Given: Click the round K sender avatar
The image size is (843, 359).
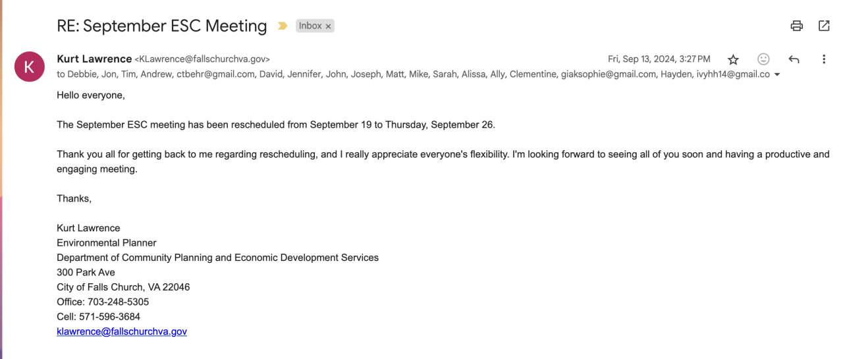Looking at the screenshot, I should pyautogui.click(x=29, y=67).
